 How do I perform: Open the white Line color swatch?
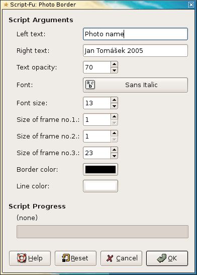[x=101, y=186]
